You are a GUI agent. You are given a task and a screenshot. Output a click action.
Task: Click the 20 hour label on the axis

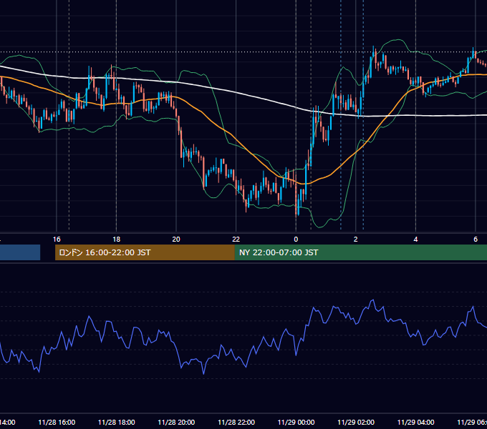point(176,240)
